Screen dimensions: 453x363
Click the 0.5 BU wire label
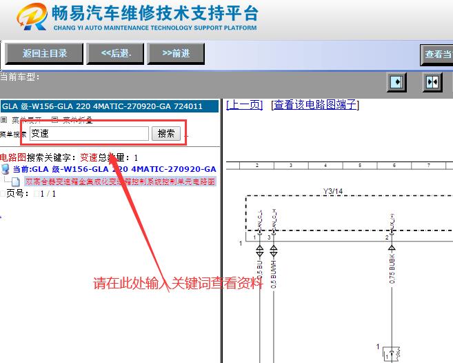click(259, 270)
